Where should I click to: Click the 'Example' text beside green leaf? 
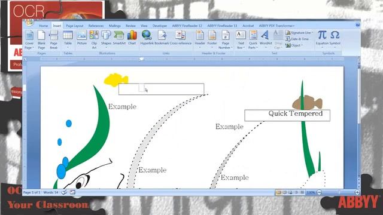tap(122, 107)
